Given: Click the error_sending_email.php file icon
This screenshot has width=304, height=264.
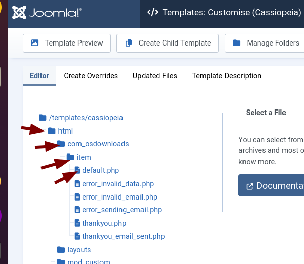Looking at the screenshot, I should 77,210.
